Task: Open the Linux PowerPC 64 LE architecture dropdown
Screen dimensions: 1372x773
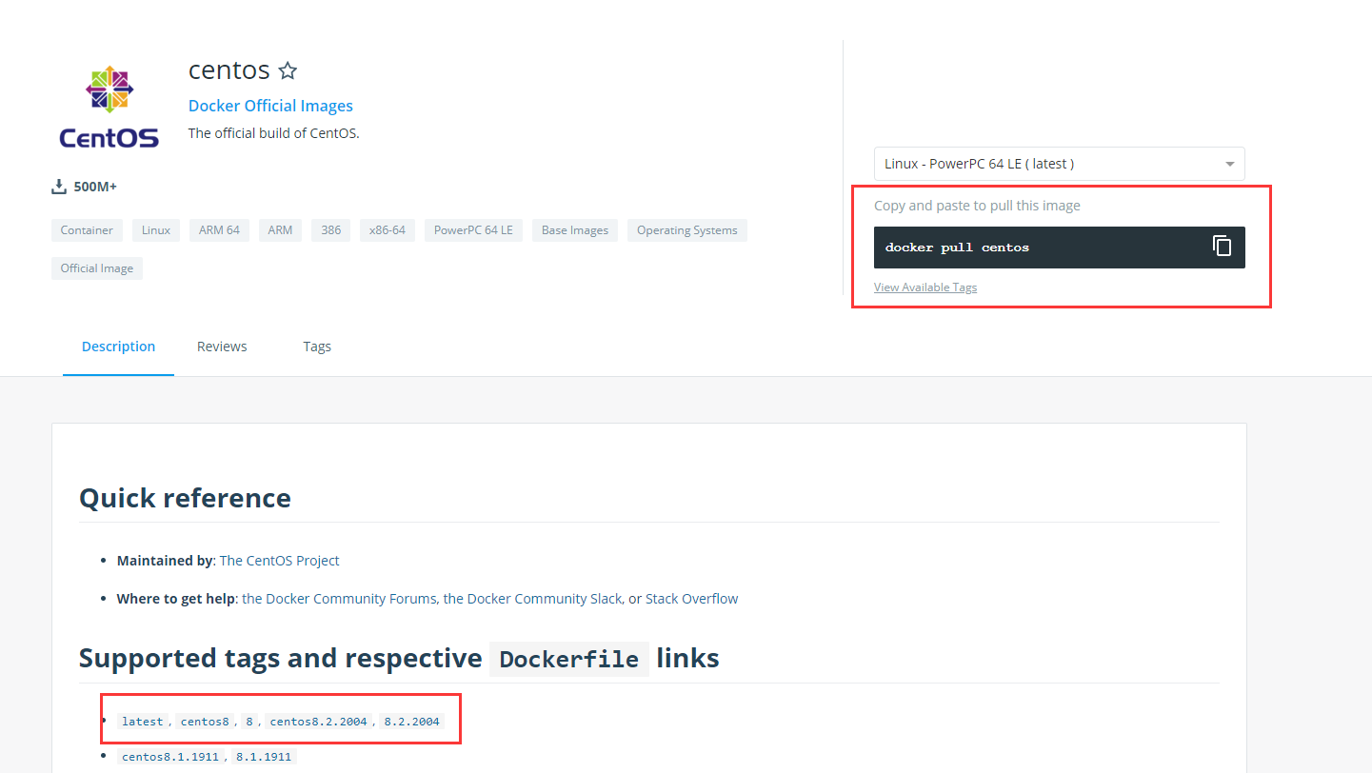Action: coord(1059,164)
